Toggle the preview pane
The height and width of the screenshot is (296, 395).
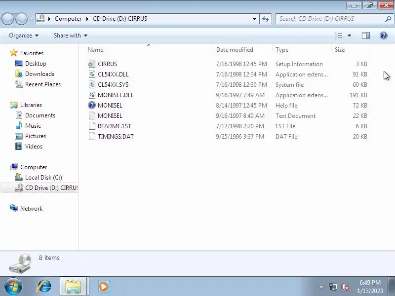pyautogui.click(x=366, y=36)
